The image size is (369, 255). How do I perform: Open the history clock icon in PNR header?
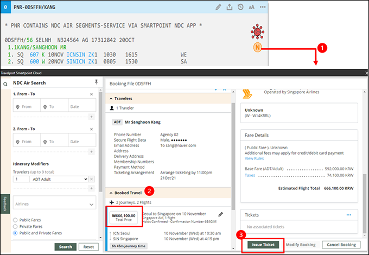240,7
